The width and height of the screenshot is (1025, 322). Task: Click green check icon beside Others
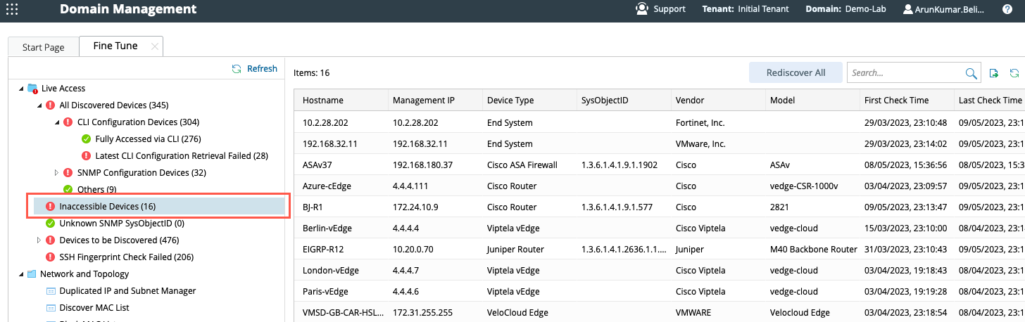click(x=68, y=190)
